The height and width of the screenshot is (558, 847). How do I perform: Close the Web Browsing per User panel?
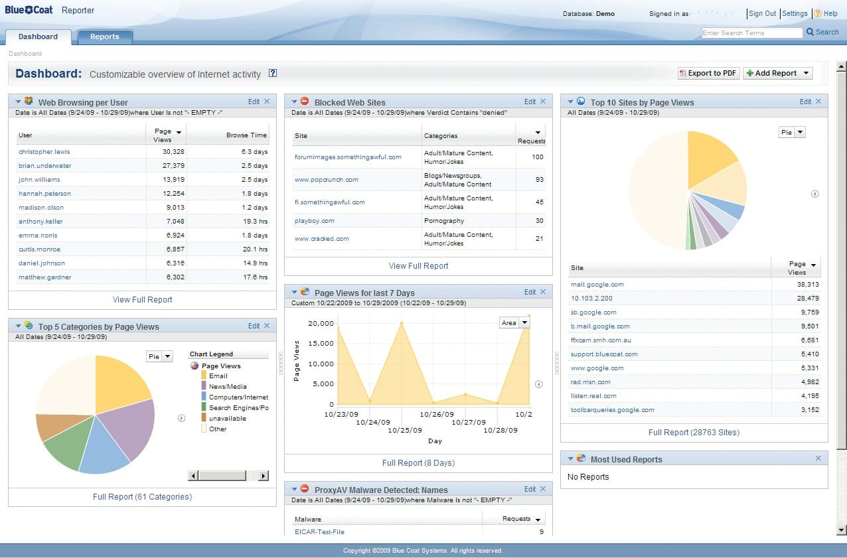pos(267,102)
